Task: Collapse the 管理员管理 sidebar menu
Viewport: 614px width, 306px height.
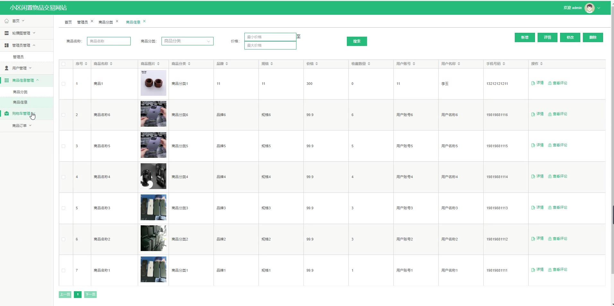Action: pos(34,45)
